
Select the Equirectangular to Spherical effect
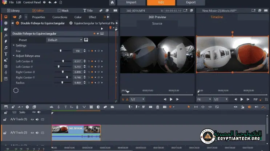click(x=94, y=23)
